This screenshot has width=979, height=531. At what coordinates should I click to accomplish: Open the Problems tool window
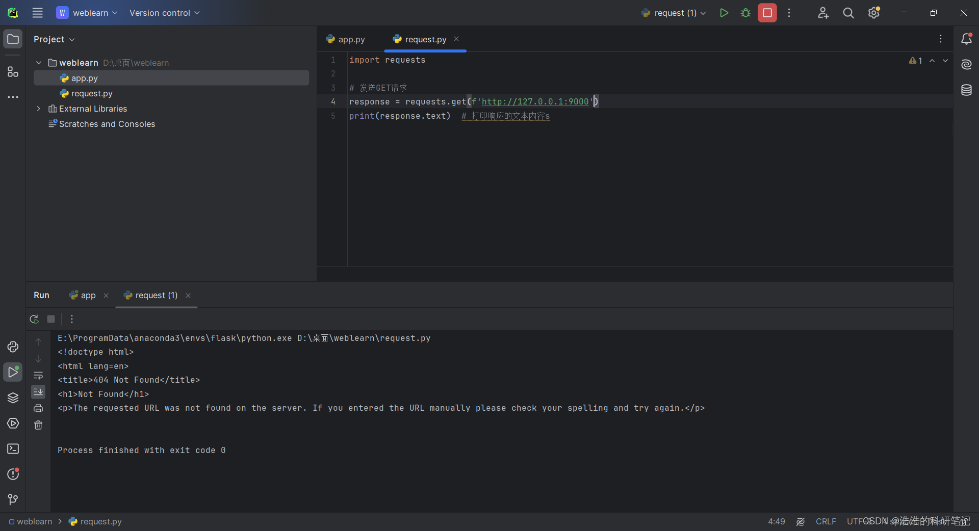pyautogui.click(x=13, y=474)
